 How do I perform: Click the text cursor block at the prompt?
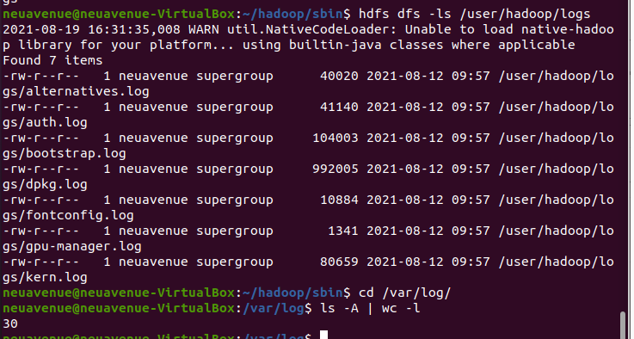(323, 335)
